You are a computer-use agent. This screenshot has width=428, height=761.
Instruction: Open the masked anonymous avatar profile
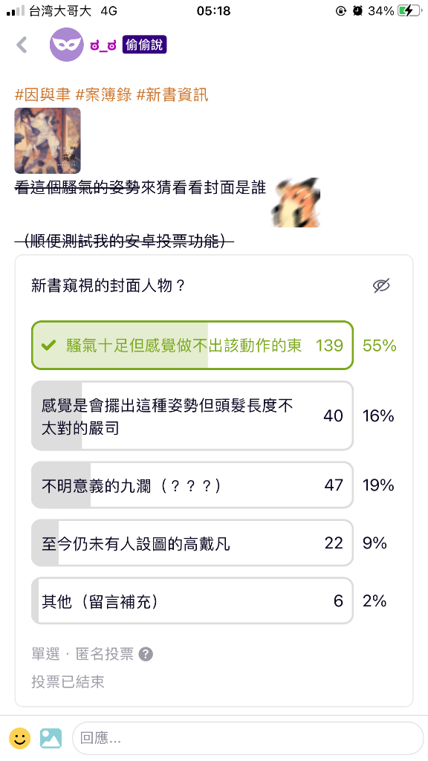point(66,45)
